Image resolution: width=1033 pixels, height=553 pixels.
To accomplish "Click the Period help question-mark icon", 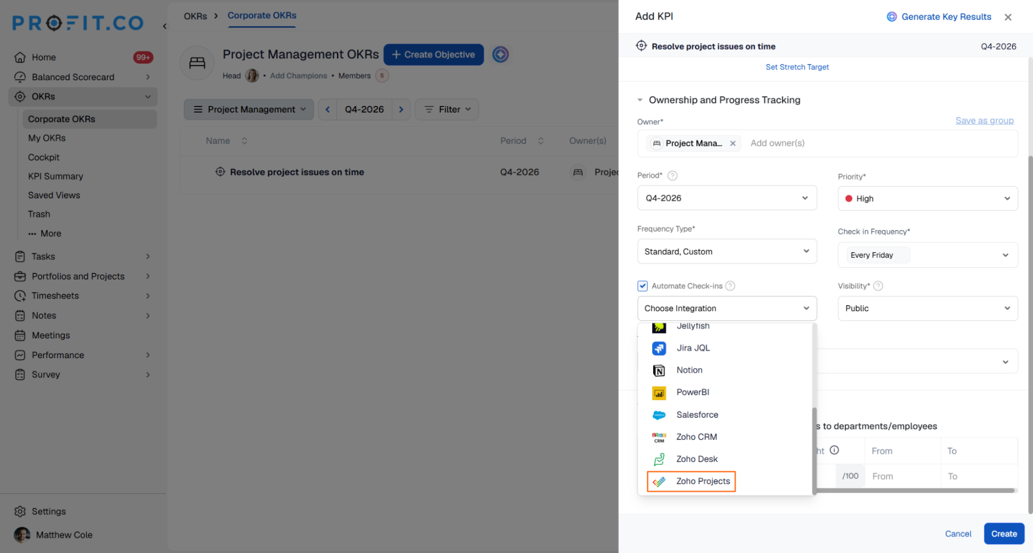I will pos(672,176).
